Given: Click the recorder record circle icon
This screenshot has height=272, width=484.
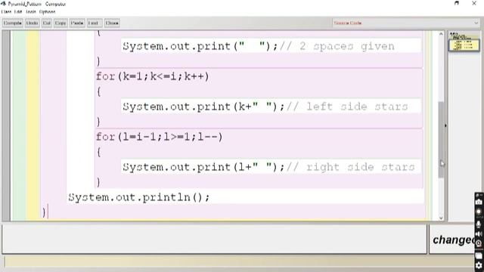Looking at the screenshot, I should pyautogui.click(x=479, y=212).
